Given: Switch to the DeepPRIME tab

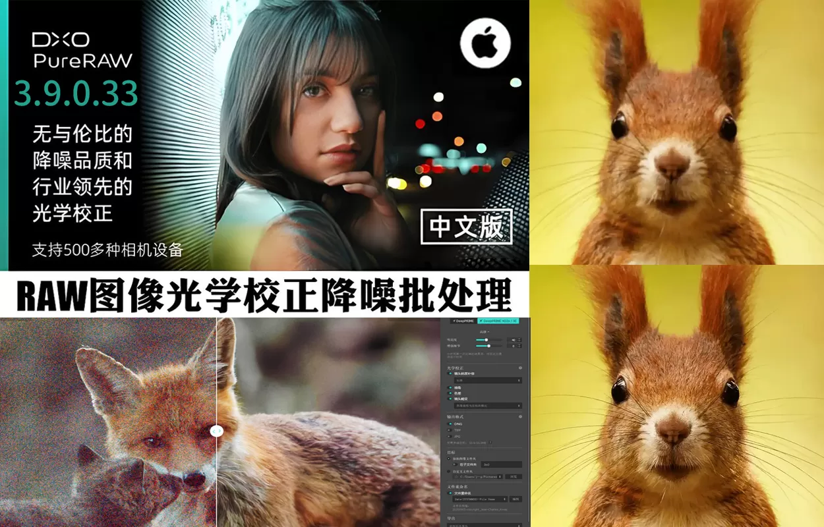Looking at the screenshot, I should click(x=463, y=321).
